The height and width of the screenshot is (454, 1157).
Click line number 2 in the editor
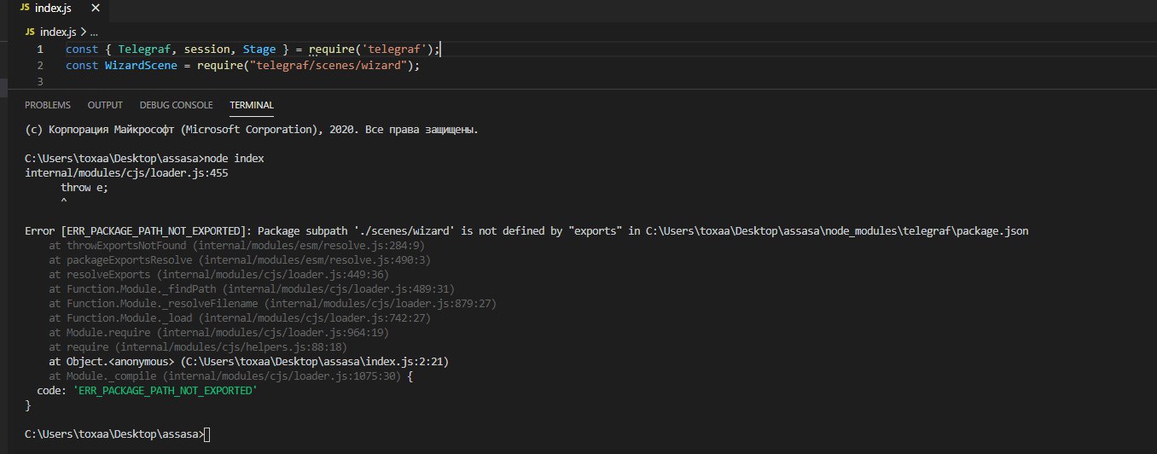pyautogui.click(x=39, y=65)
